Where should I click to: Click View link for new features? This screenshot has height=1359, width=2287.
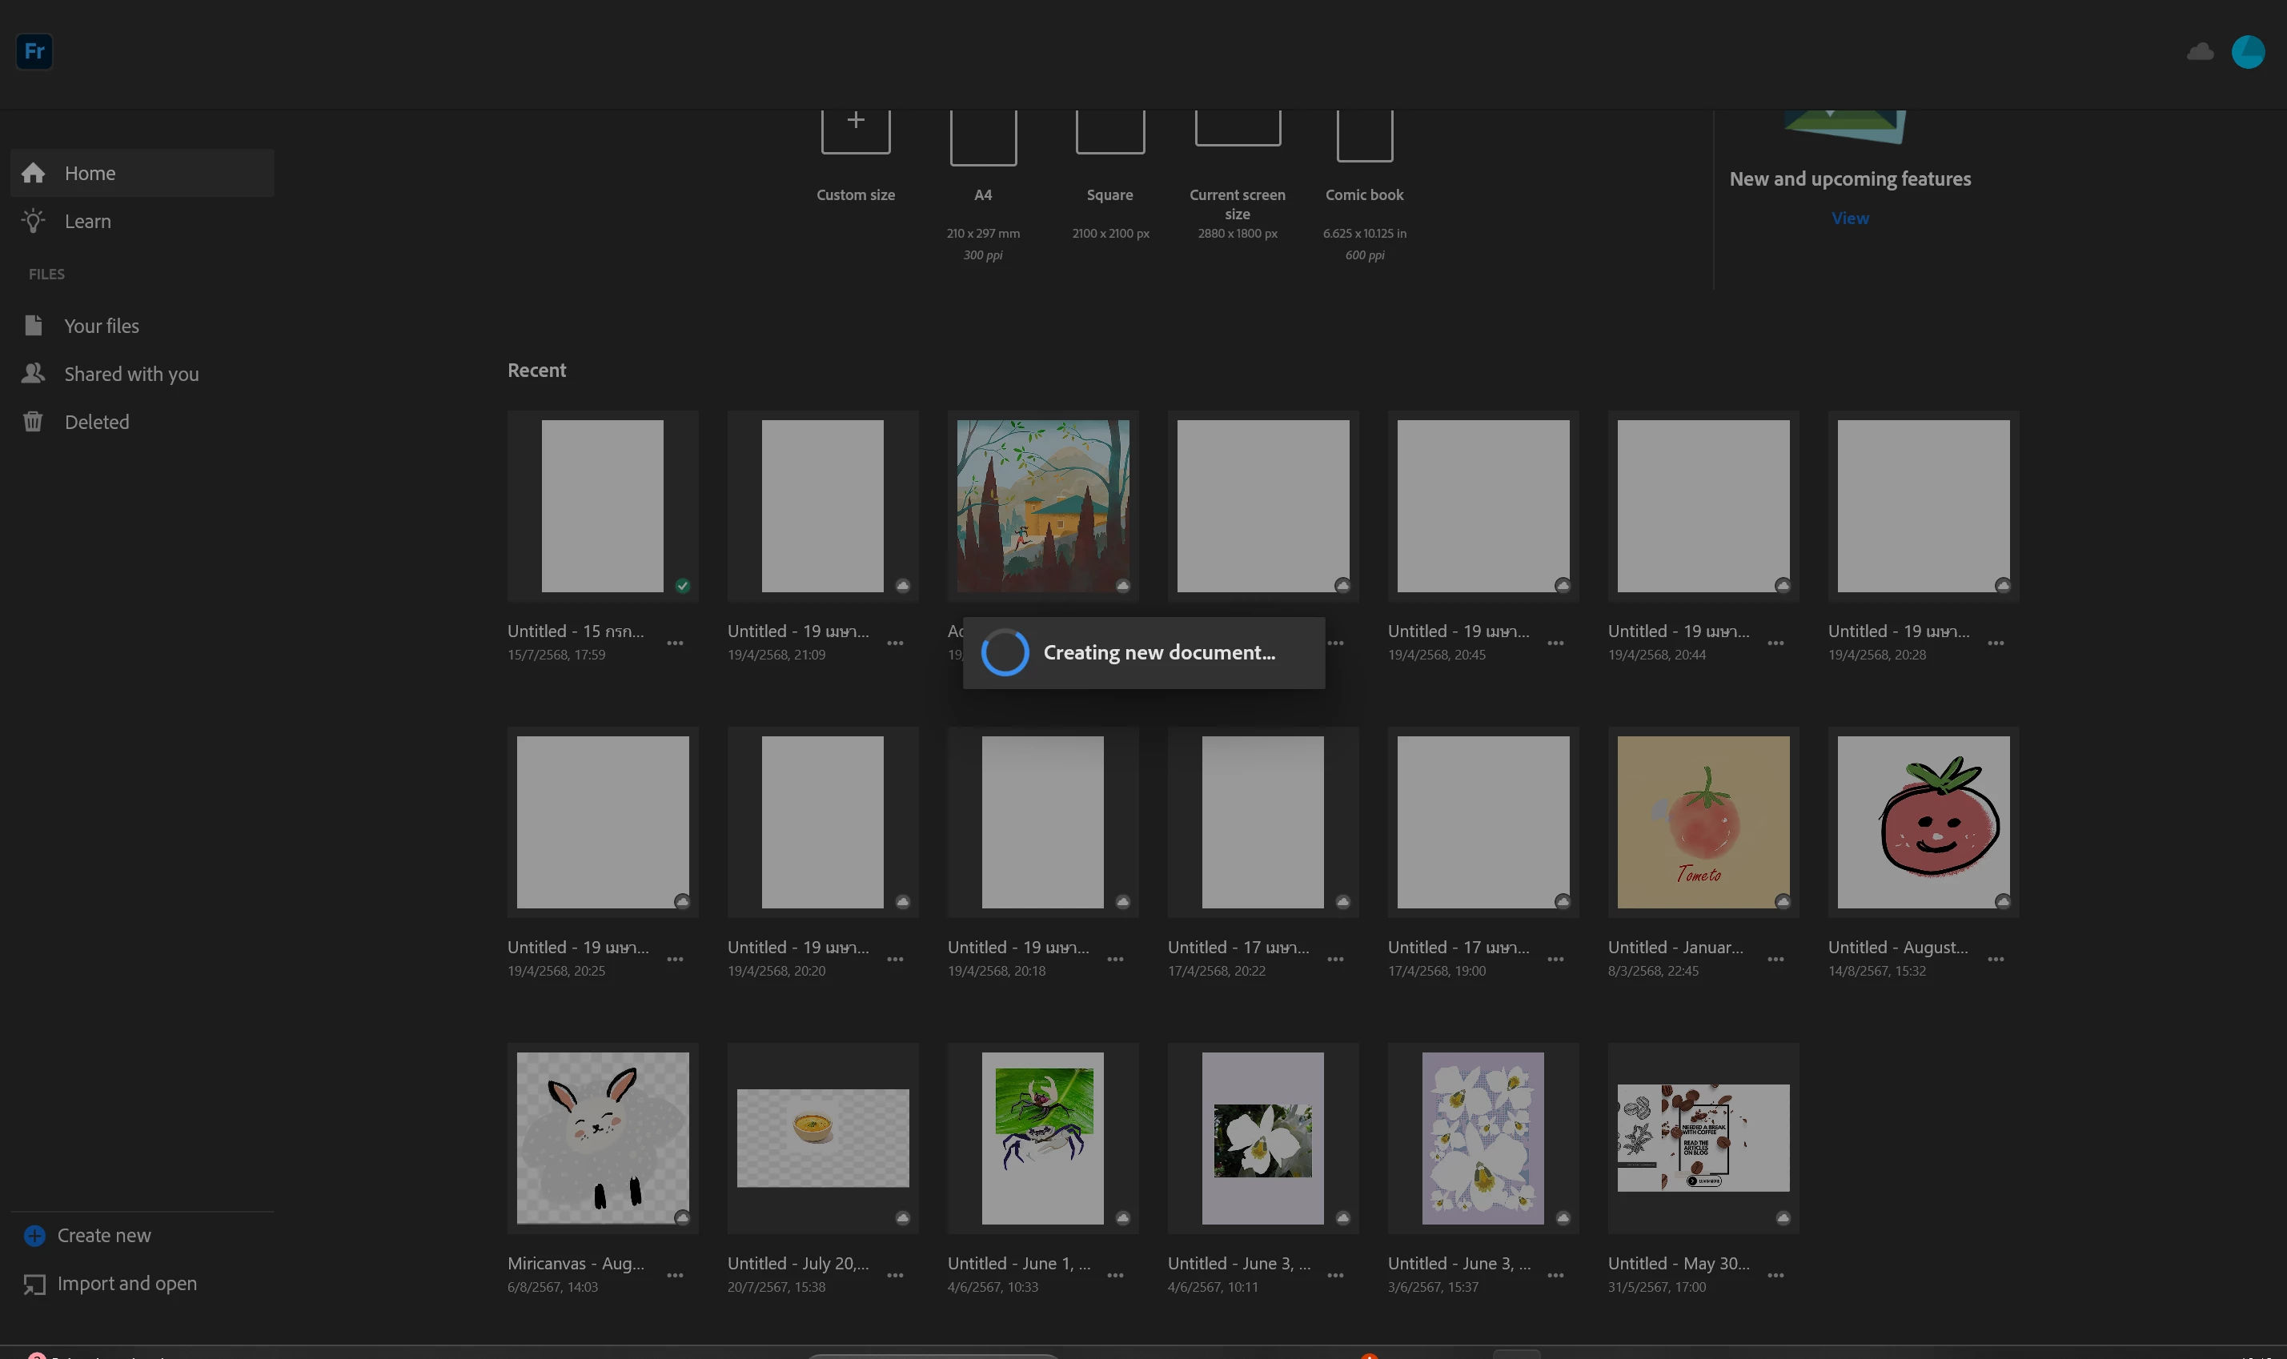(1849, 218)
